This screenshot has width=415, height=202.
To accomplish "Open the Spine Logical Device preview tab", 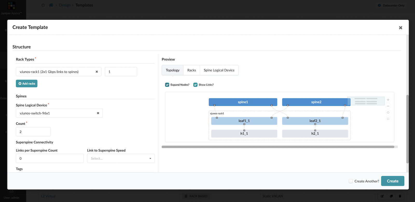I will 219,70.
